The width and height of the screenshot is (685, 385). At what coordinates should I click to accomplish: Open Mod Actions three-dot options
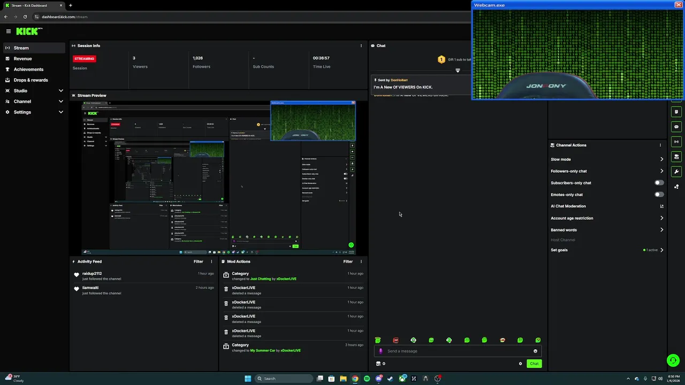click(x=361, y=261)
